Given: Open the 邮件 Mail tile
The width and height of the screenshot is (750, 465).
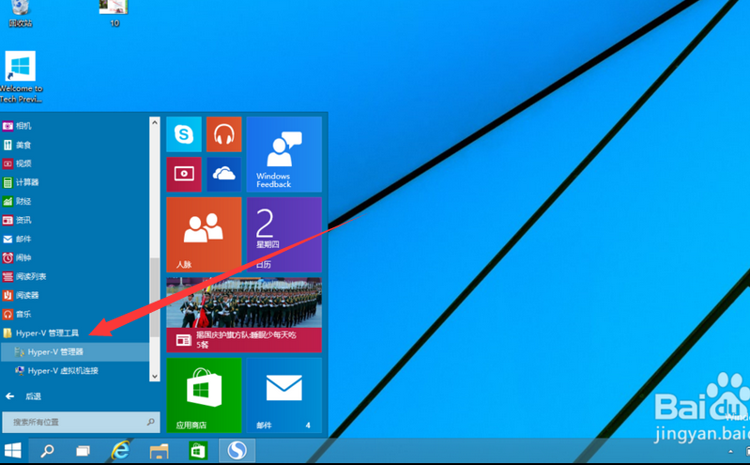Looking at the screenshot, I should [283, 395].
